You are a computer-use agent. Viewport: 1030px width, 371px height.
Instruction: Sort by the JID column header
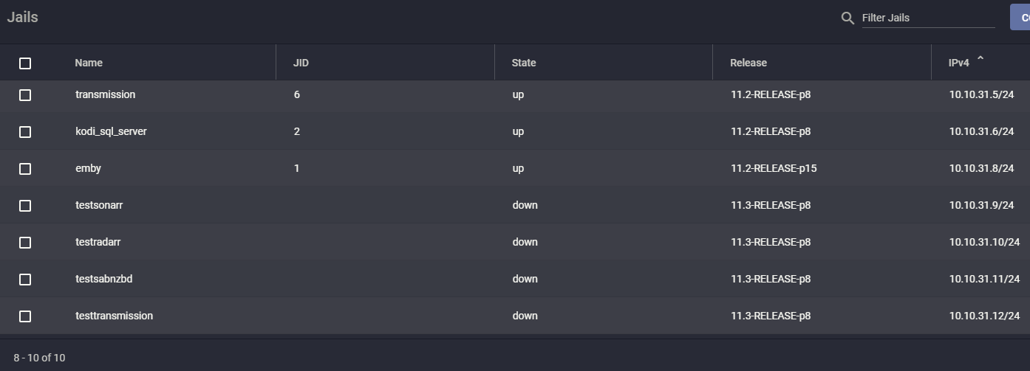[301, 63]
